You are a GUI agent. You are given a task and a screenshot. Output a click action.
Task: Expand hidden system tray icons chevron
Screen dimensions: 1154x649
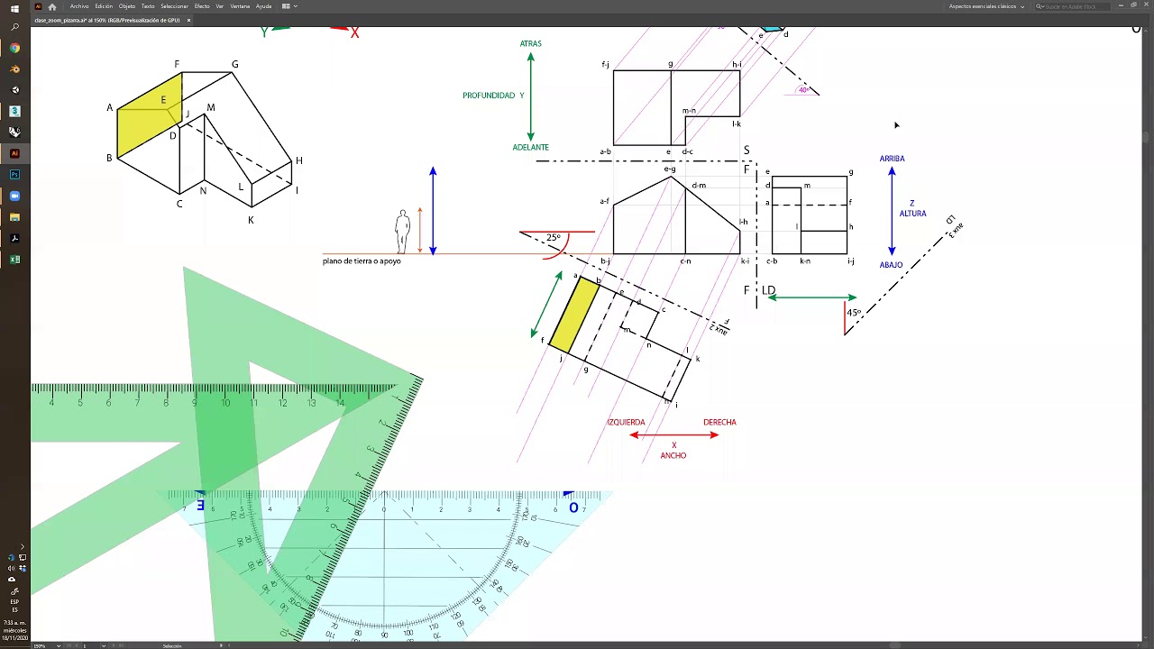[x=23, y=547]
